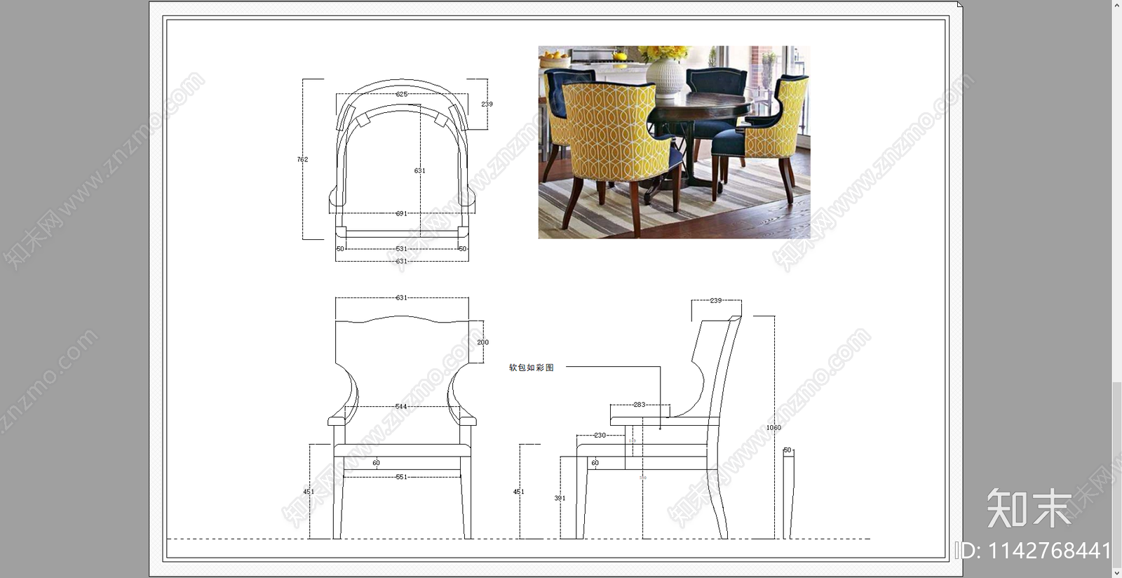Click the 知末 logo

[x=1029, y=508]
